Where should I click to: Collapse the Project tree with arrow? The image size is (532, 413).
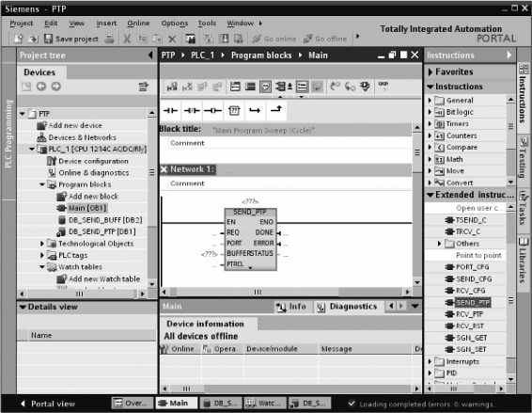[x=150, y=55]
